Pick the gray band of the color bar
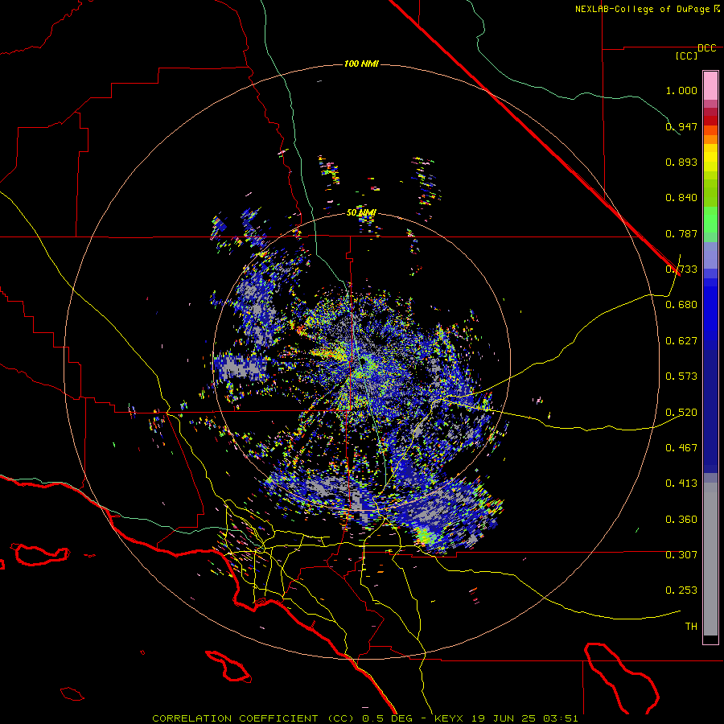This screenshot has width=724, height=724. point(710,559)
